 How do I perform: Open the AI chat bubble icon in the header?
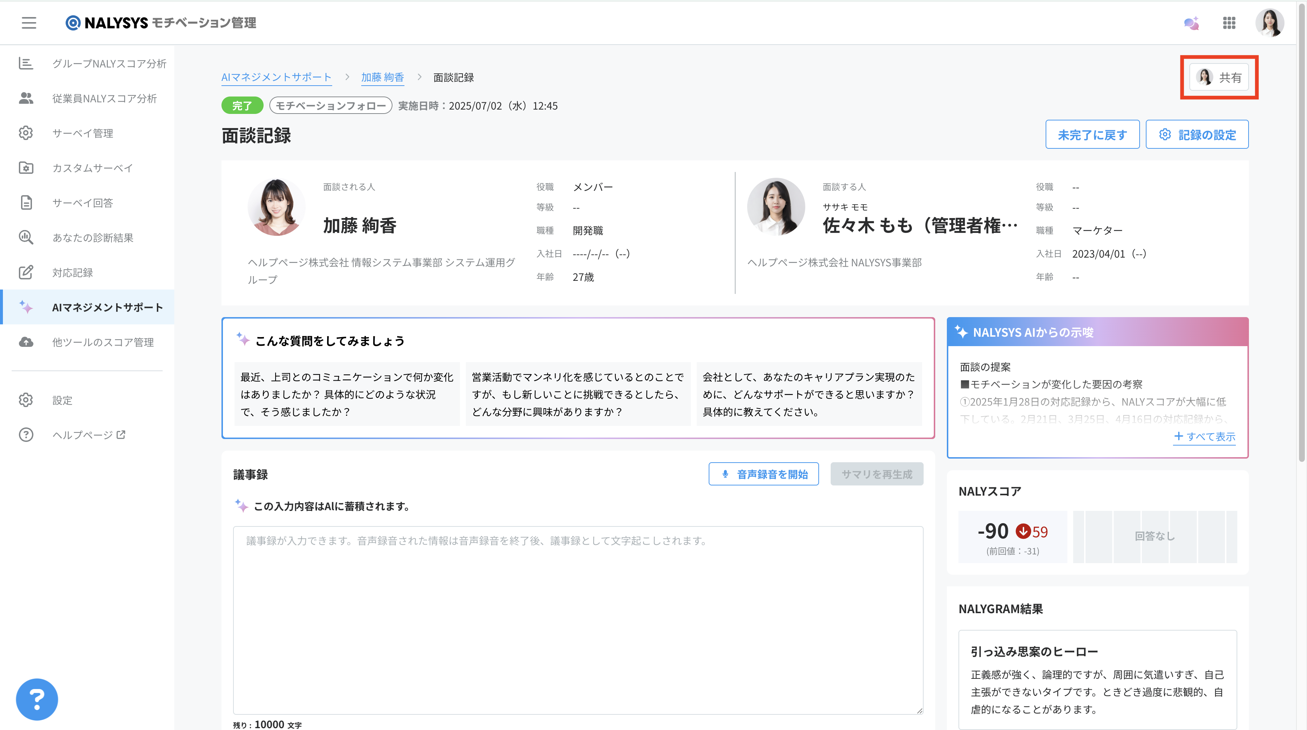(1191, 23)
